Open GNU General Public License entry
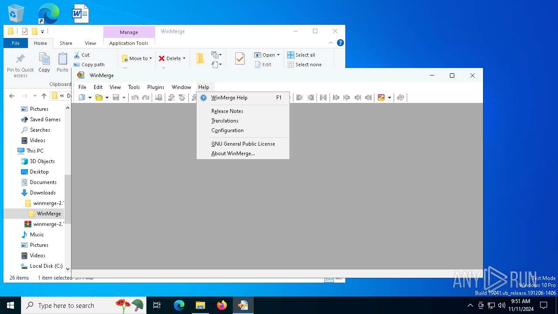The image size is (558, 314). coord(243,144)
